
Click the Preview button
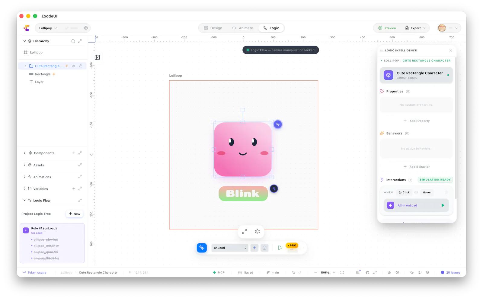(387, 28)
